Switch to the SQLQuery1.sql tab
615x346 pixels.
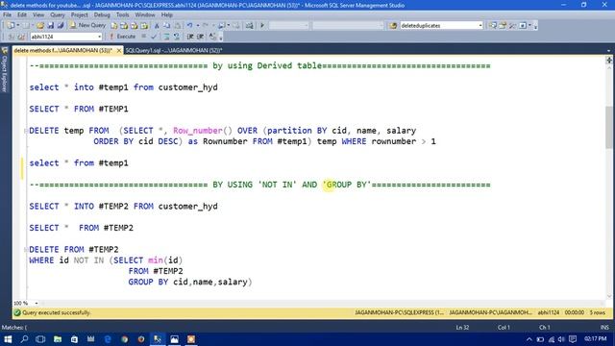click(174, 50)
